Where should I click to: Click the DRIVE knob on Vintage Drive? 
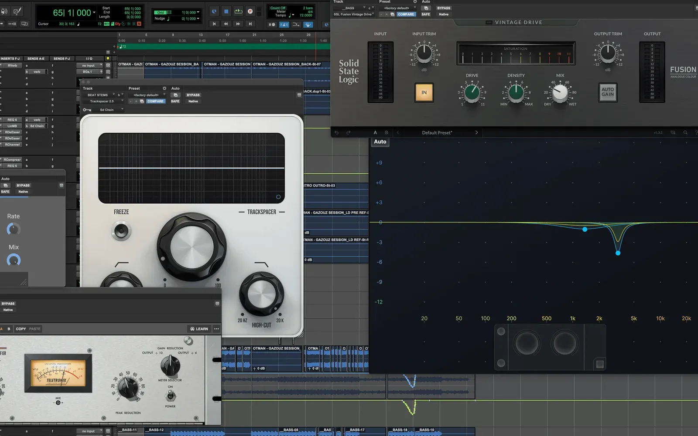[472, 92]
